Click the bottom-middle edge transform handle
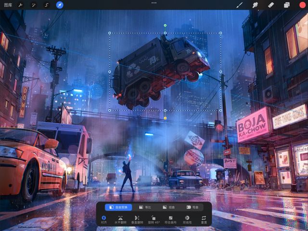The height and width of the screenshot is (231, 308). [165, 110]
